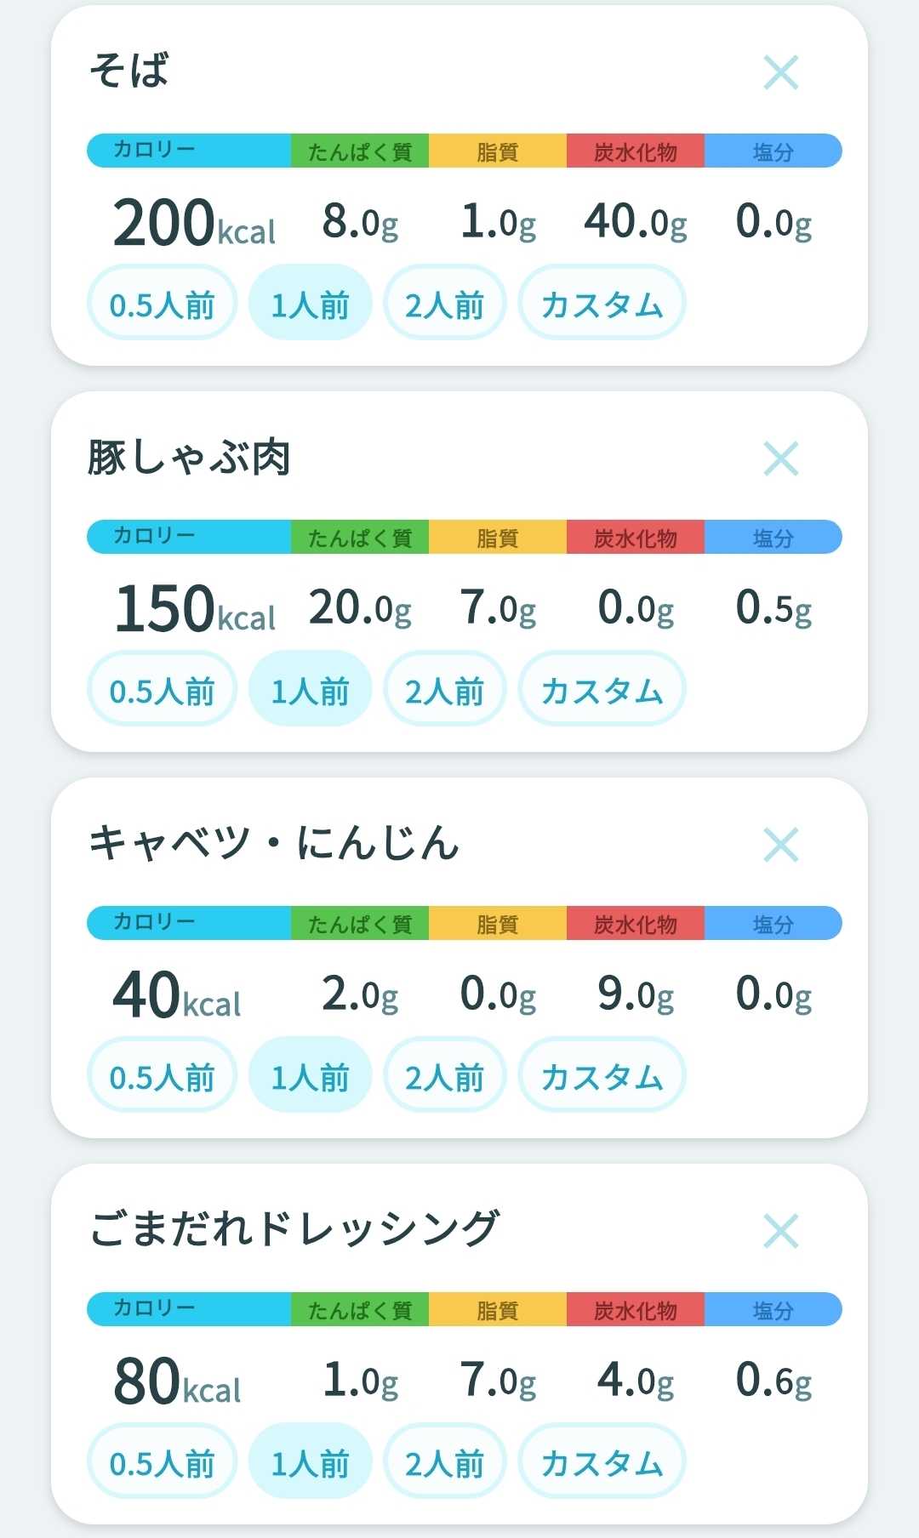The height and width of the screenshot is (1538, 919).
Task: Remove キャベツ・にんじん with its X icon
Action: (780, 845)
